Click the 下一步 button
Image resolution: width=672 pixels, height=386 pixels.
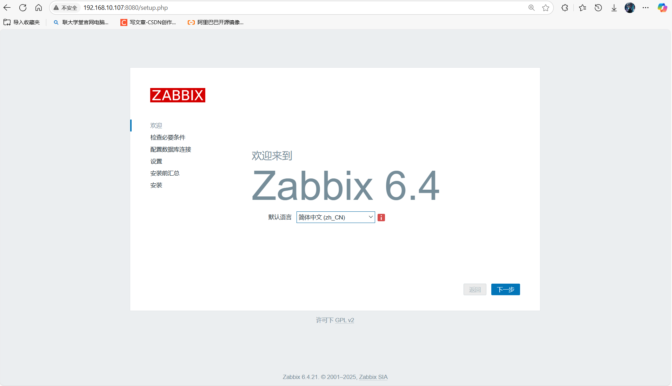(505, 290)
